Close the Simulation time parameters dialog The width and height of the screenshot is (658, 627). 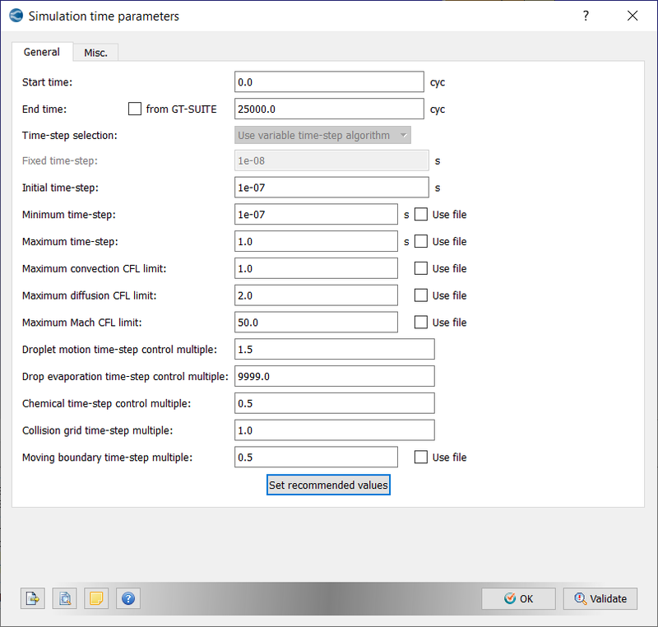pos(633,16)
